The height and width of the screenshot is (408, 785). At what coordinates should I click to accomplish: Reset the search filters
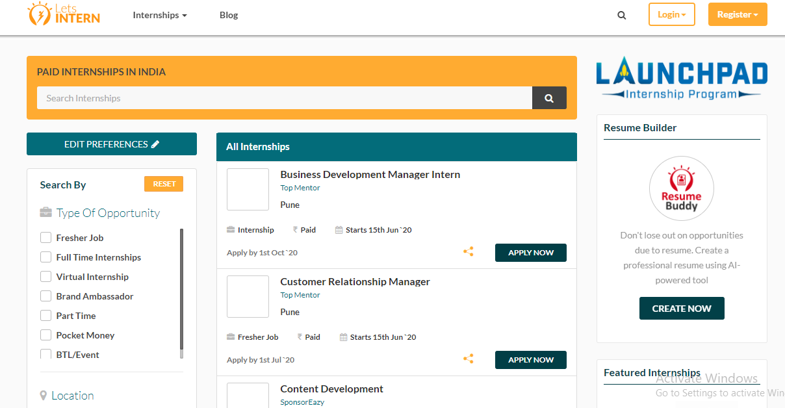(x=164, y=184)
